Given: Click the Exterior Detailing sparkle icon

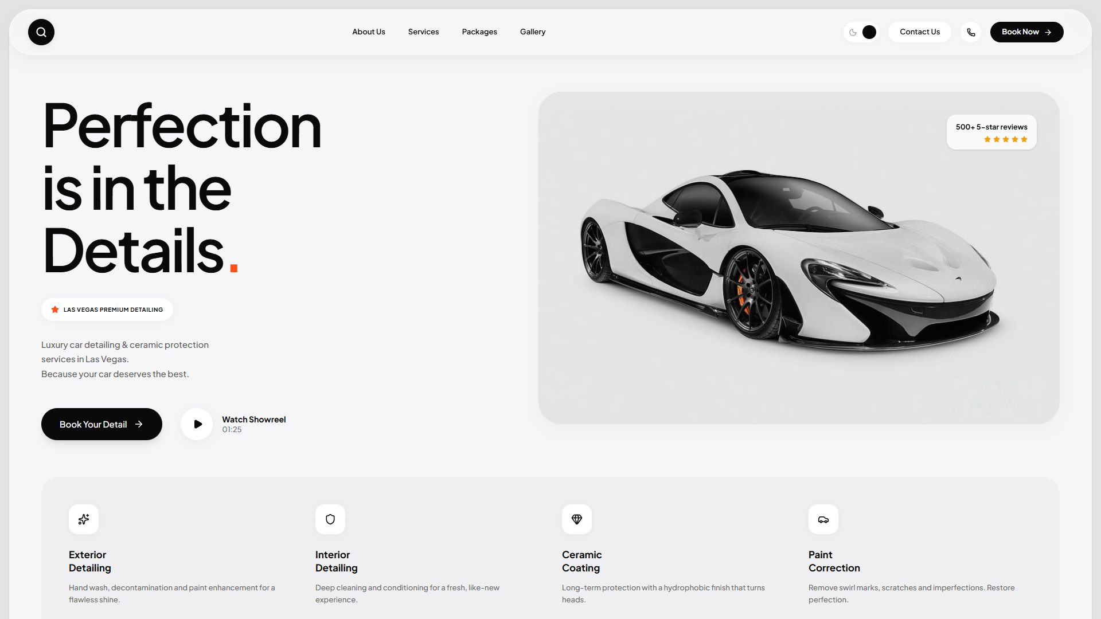Looking at the screenshot, I should pyautogui.click(x=84, y=519).
